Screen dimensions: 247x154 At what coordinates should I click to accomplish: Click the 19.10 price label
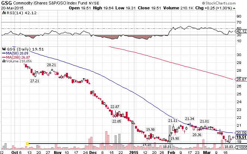(x=147, y=145)
